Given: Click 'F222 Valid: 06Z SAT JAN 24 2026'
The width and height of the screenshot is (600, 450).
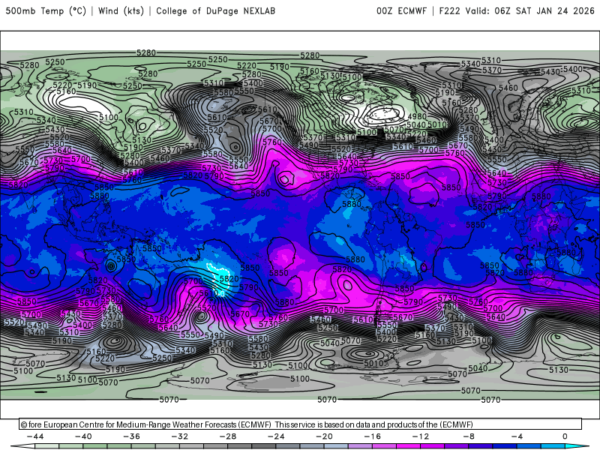Looking at the screenshot, I should pos(517,11).
